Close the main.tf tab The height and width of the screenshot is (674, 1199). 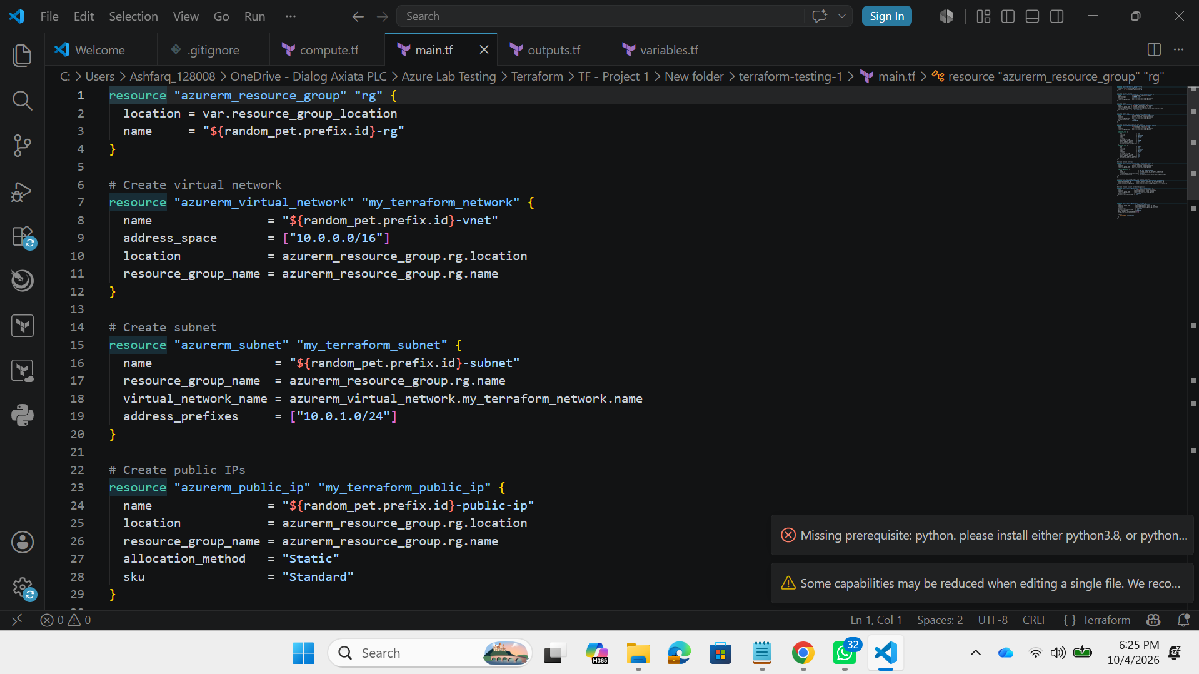point(484,49)
